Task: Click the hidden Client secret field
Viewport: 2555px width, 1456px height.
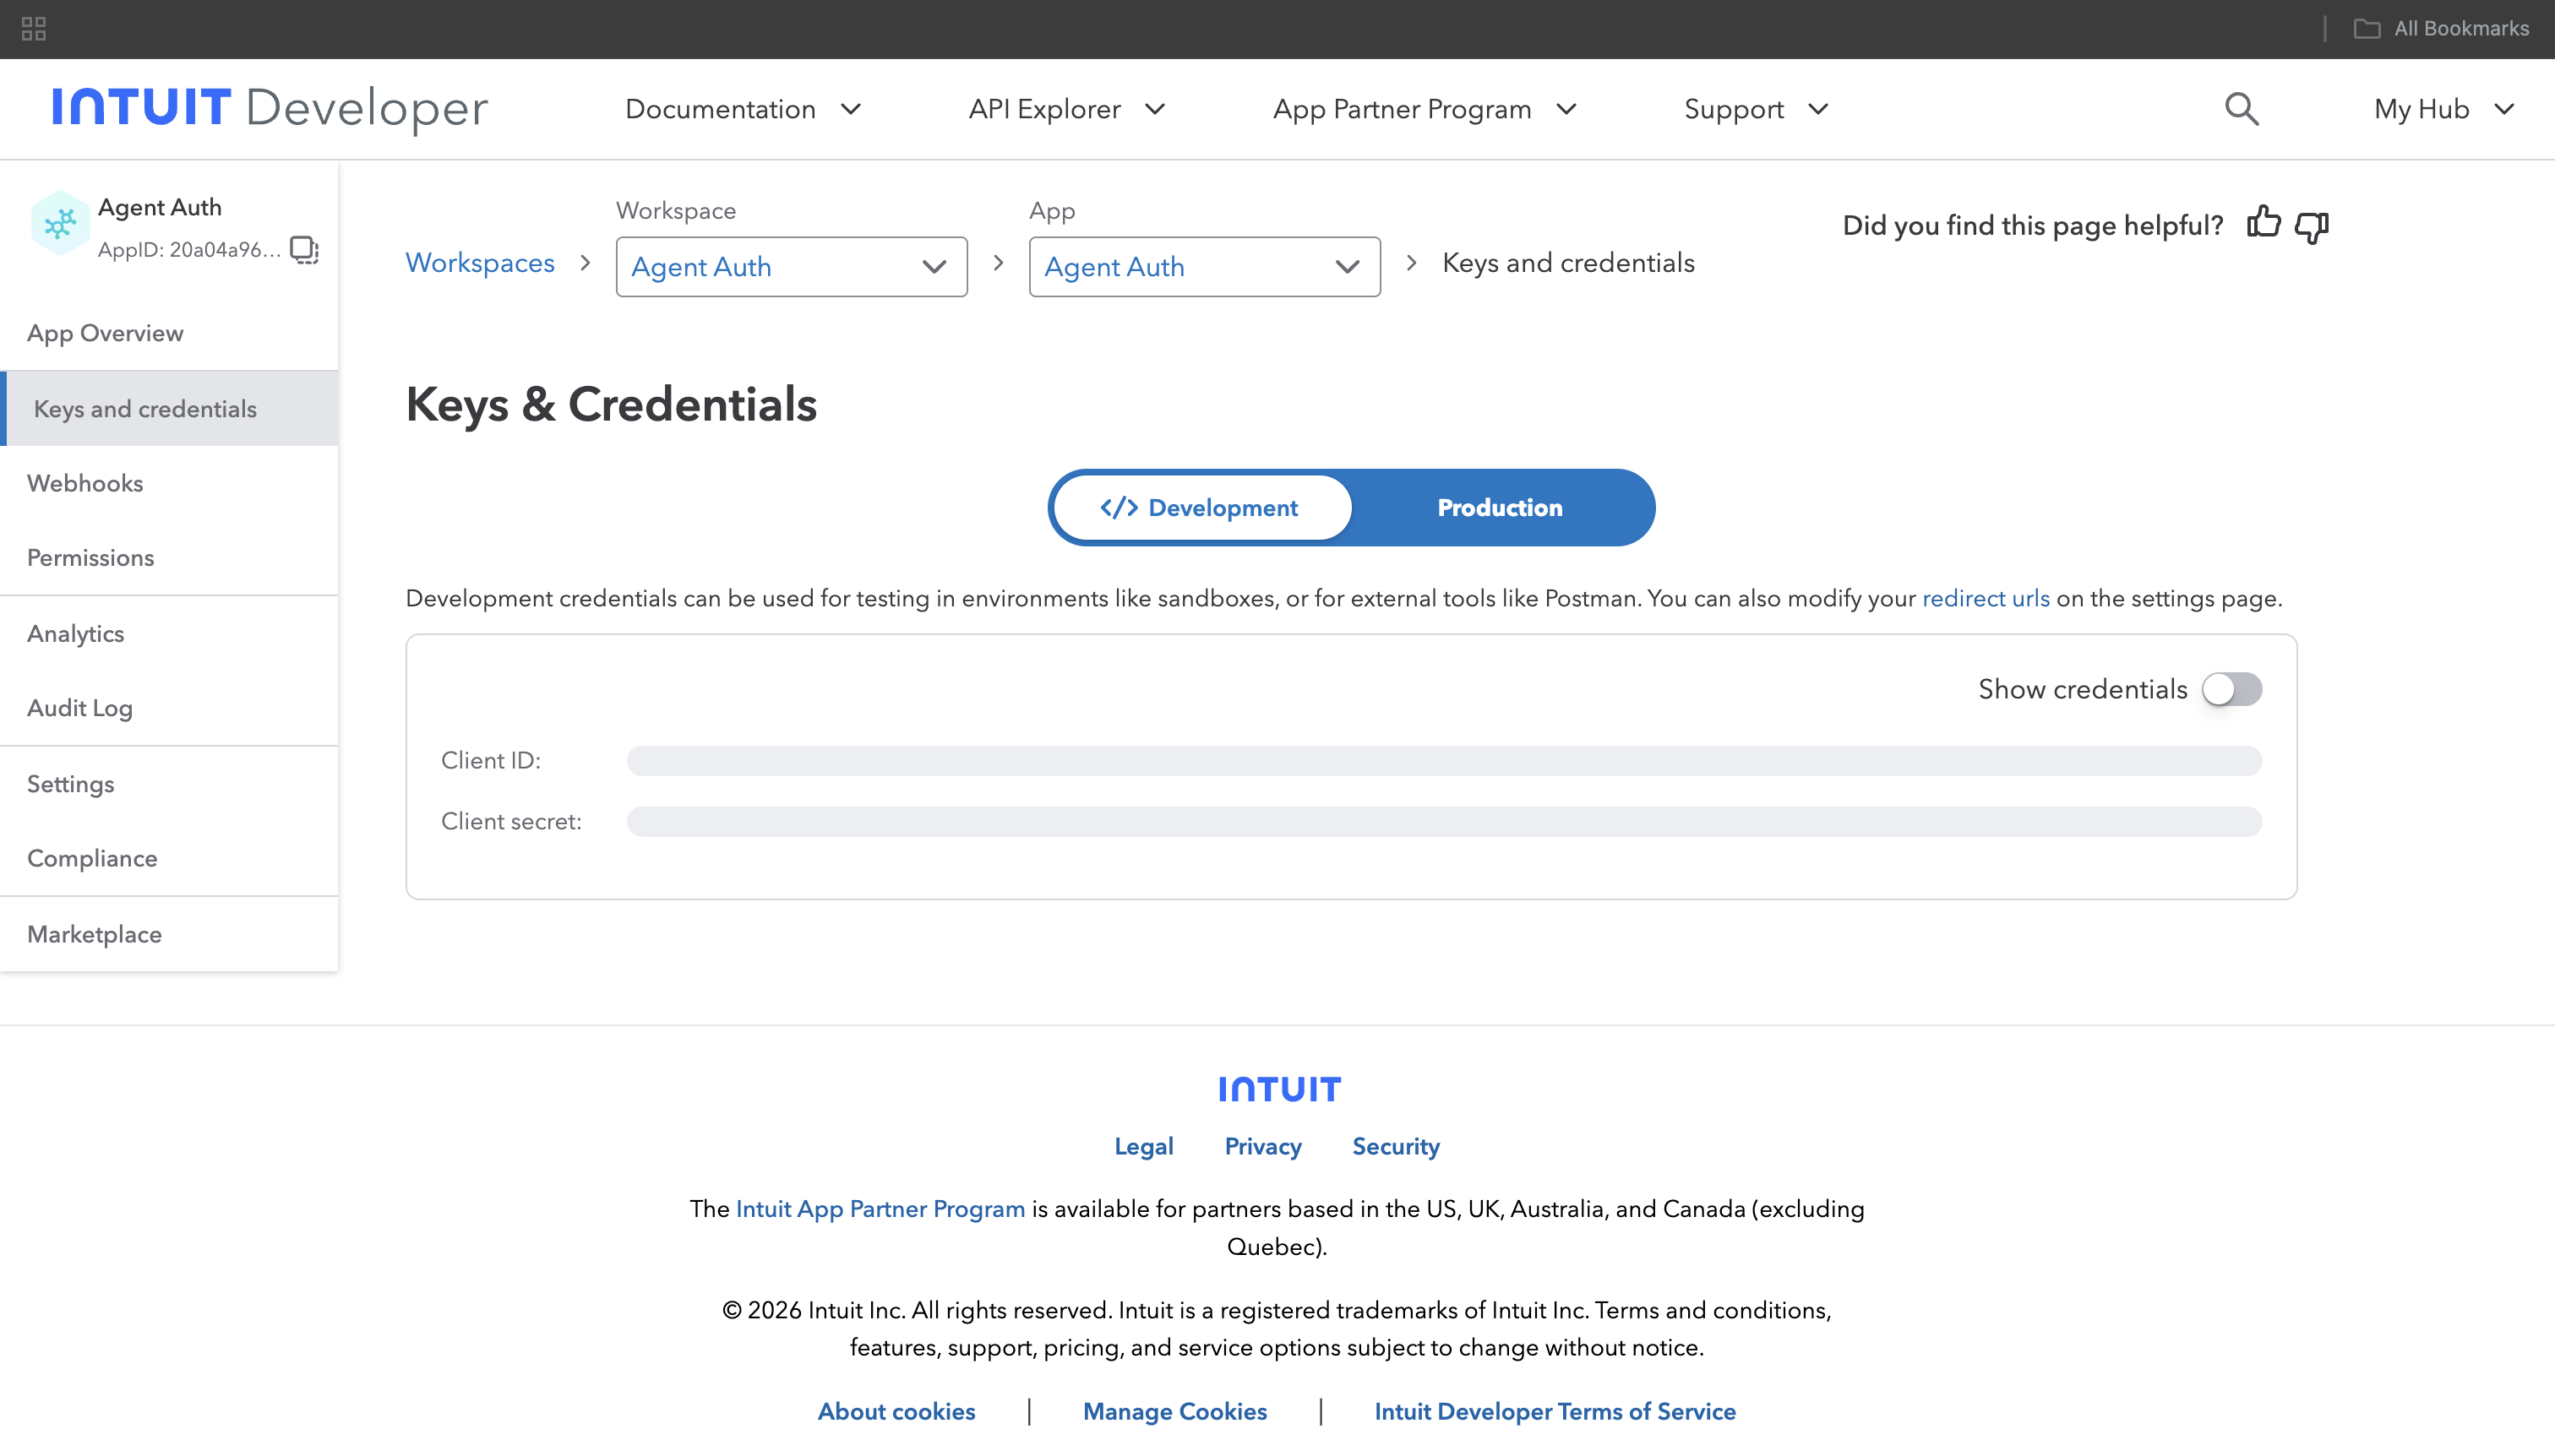Action: pos(1445,822)
